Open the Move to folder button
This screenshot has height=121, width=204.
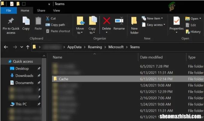click(x=80, y=25)
